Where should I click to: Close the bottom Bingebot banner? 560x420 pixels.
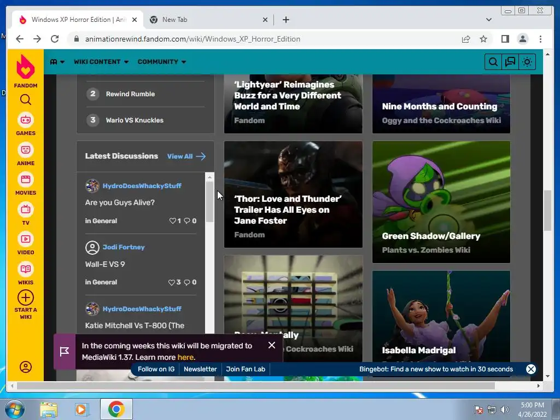point(530,369)
